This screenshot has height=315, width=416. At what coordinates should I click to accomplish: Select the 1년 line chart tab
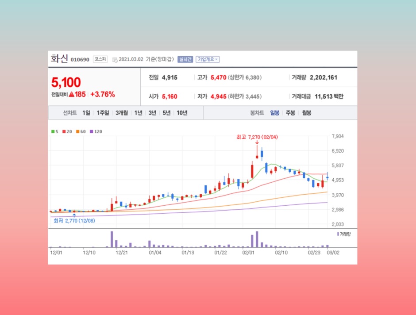[x=138, y=113]
